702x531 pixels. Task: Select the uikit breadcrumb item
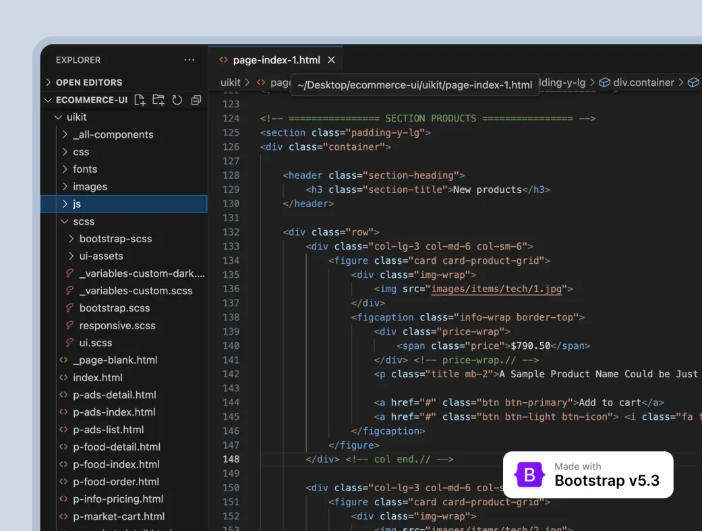[231, 82]
